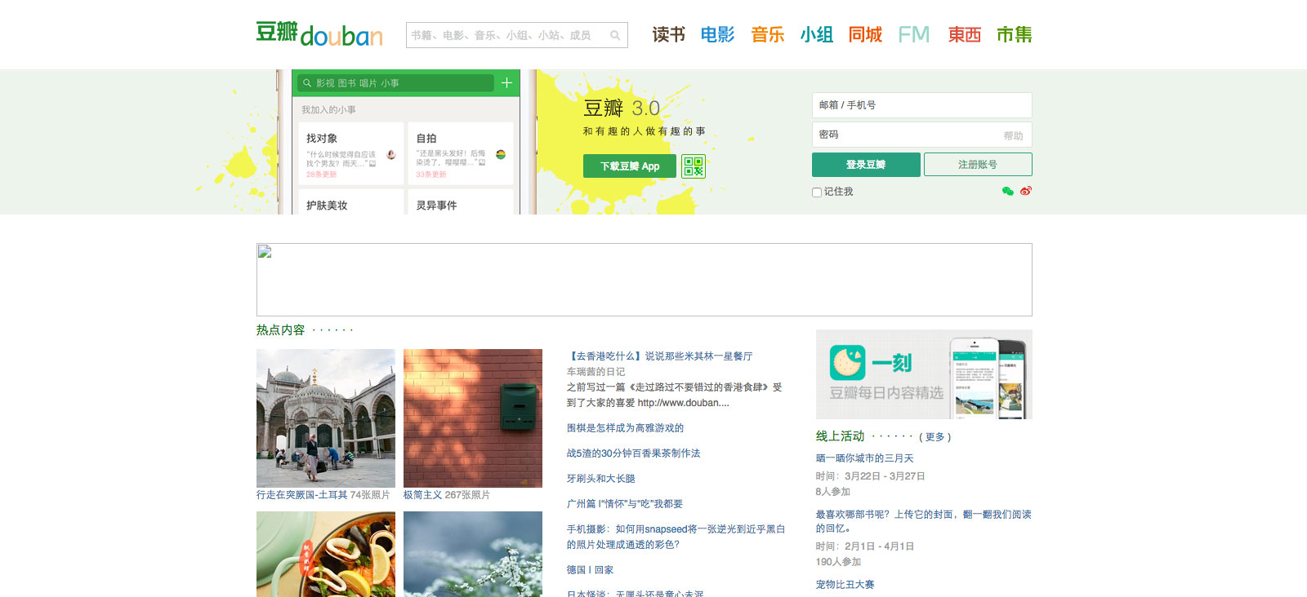Open 手机摄影 snapseed article link
This screenshot has height=597, width=1307.
click(x=676, y=537)
